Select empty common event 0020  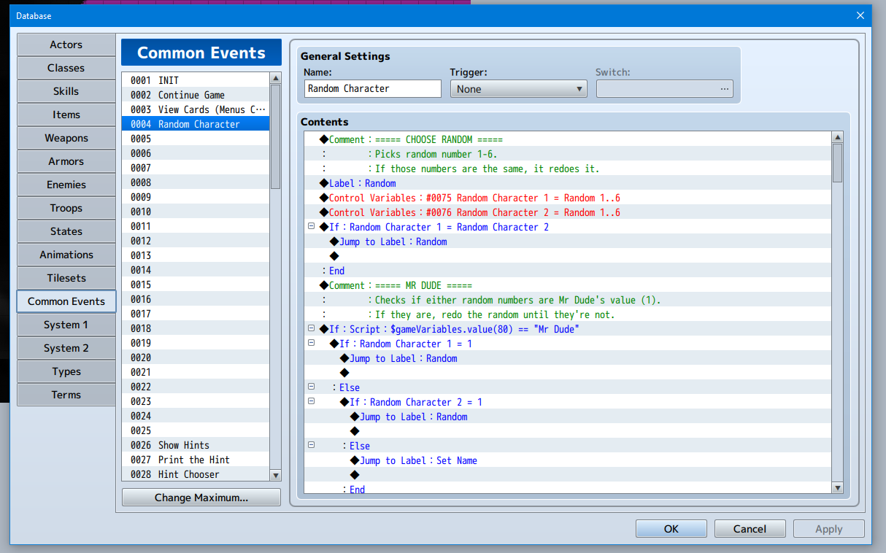196,357
